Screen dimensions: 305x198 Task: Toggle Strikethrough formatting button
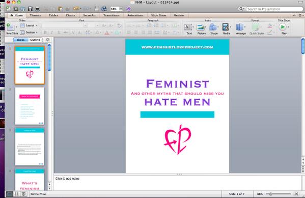(66, 33)
